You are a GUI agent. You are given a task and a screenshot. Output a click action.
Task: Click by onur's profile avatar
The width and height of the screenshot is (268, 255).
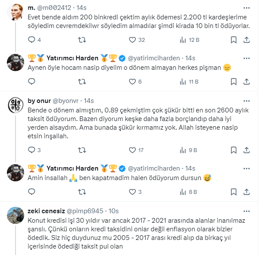coord(16,106)
